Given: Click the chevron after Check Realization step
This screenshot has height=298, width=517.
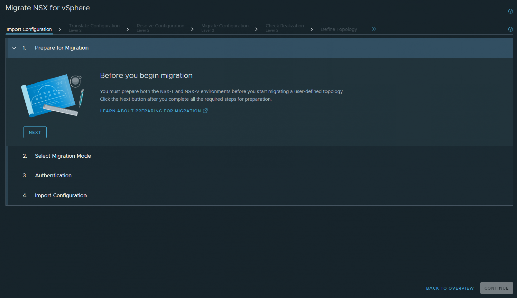Looking at the screenshot, I should click(312, 29).
